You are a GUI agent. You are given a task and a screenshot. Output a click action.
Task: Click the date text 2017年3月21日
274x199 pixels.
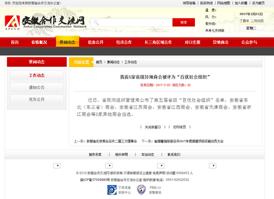tap(251, 14)
